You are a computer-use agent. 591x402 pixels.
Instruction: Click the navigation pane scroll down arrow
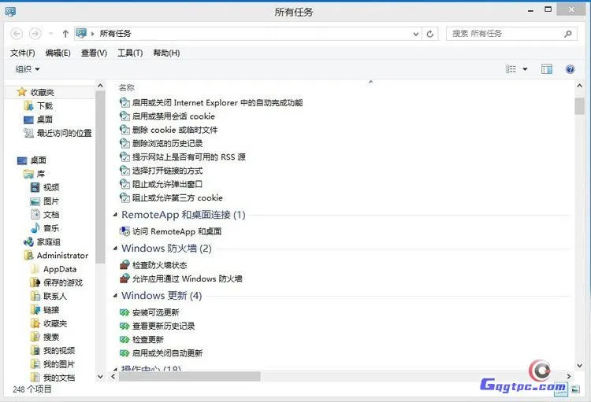(100, 376)
